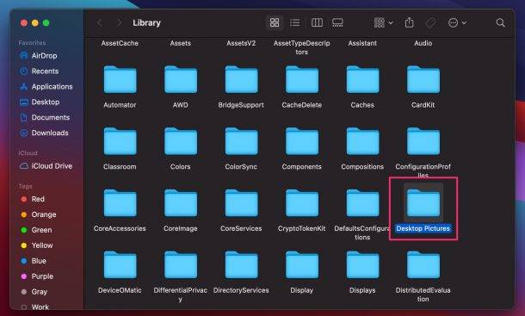Click the Share toolbar button
Image resolution: width=525 pixels, height=316 pixels.
(x=409, y=22)
